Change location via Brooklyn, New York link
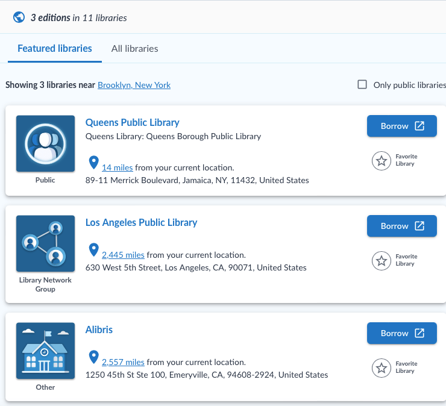Viewport: 446px width, 406px height. click(x=134, y=85)
